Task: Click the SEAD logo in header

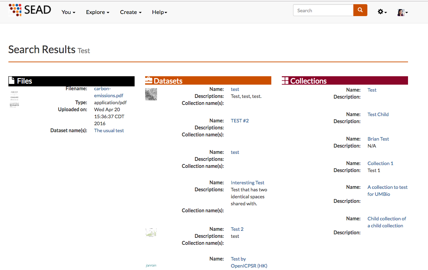Action: pyautogui.click(x=30, y=10)
